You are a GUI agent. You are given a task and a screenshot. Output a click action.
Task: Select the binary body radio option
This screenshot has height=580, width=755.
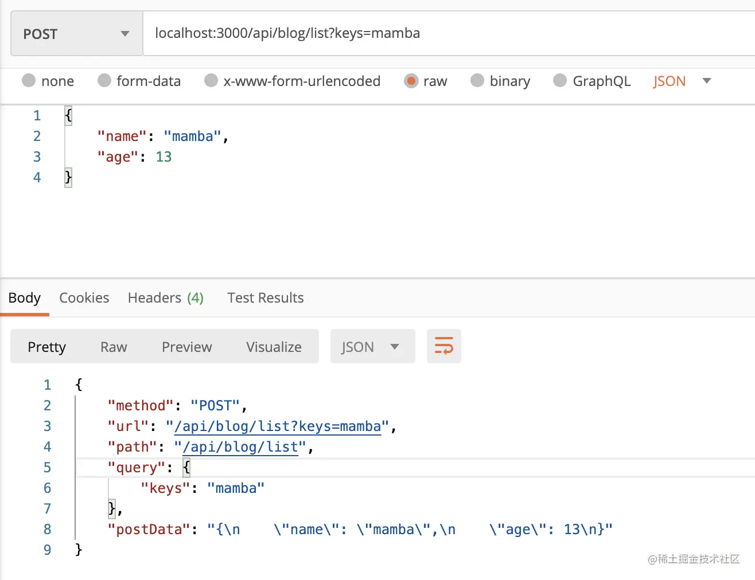tap(477, 81)
